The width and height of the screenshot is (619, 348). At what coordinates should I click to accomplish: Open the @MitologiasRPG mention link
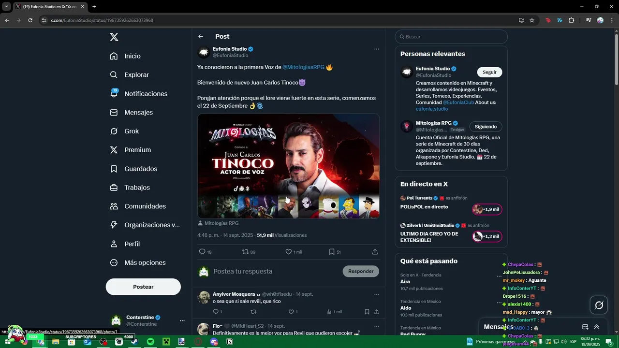tap(303, 67)
